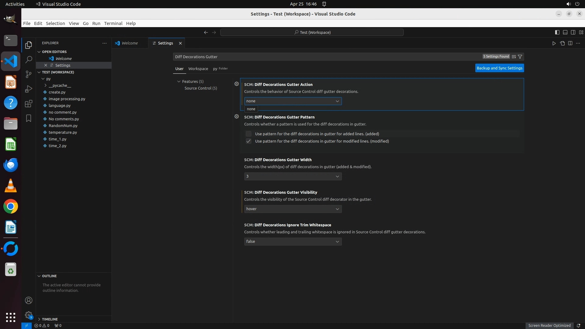Open the Terminal menu
The height and width of the screenshot is (329, 585).
[113, 23]
